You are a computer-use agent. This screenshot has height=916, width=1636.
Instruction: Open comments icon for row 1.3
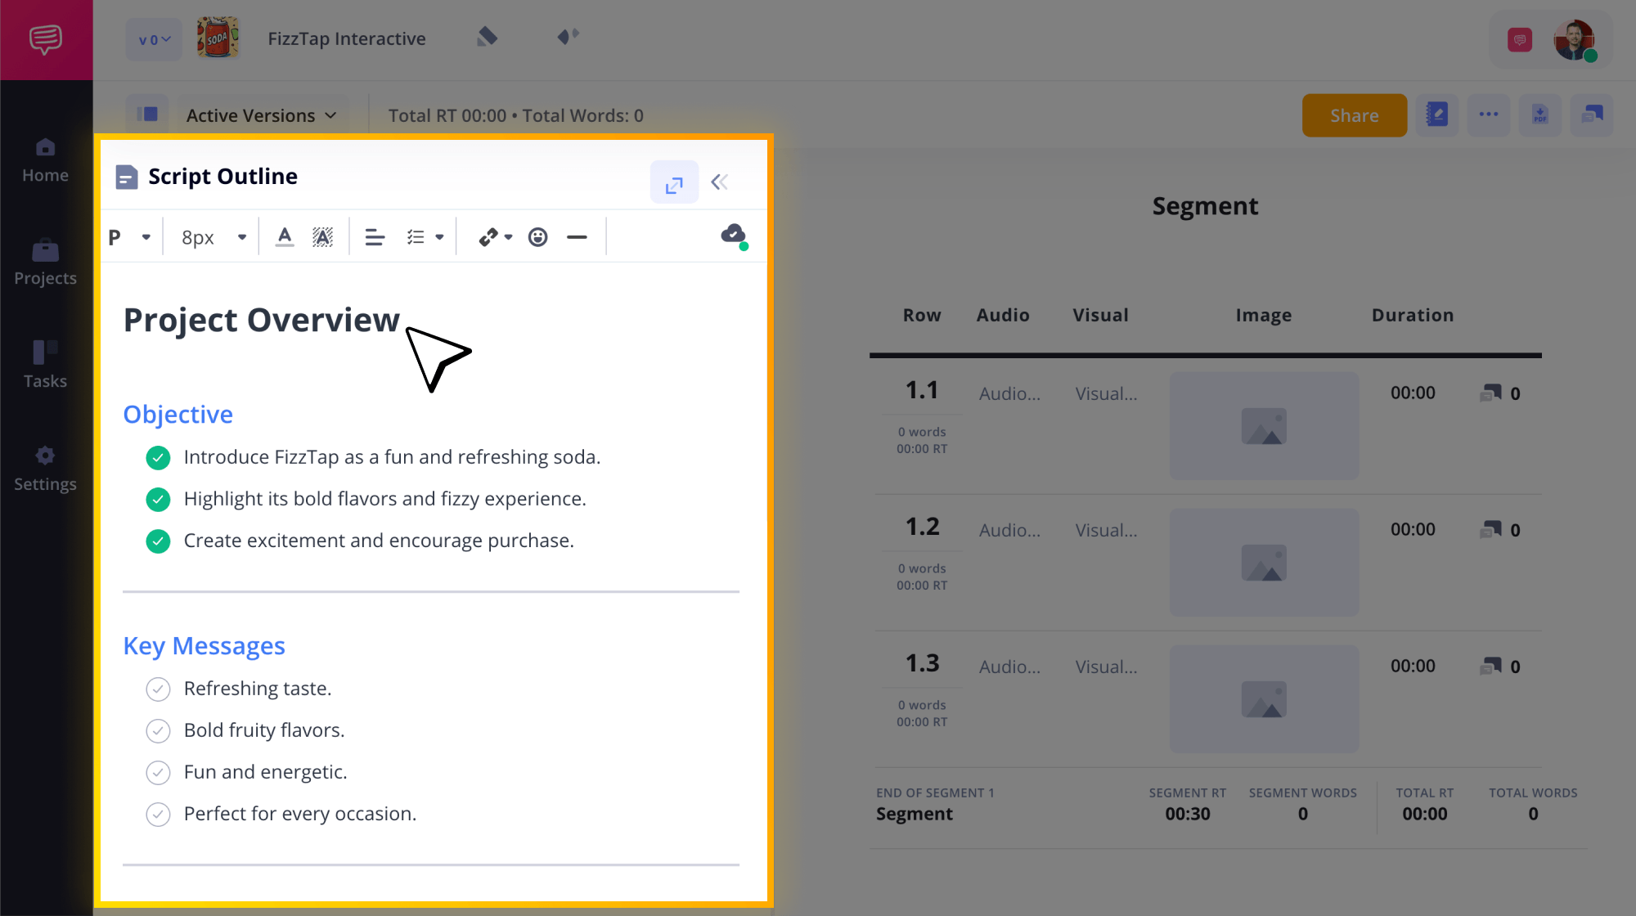click(x=1491, y=667)
